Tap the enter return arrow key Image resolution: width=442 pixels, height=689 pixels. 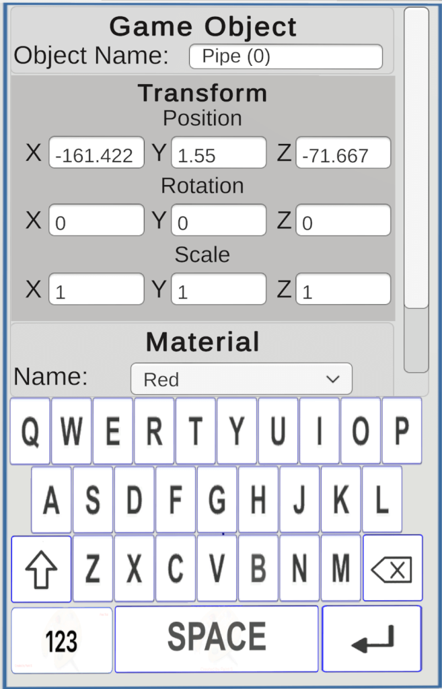[x=372, y=639]
